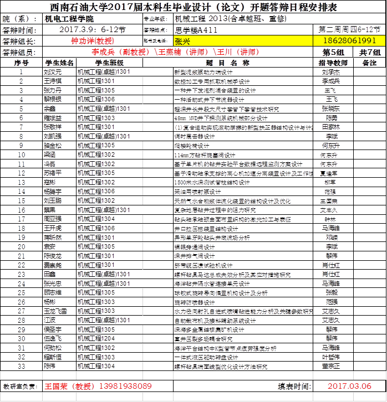This screenshot has height=402, width=387.
Task: Click the 学生姓名 column header
Action: point(59,63)
